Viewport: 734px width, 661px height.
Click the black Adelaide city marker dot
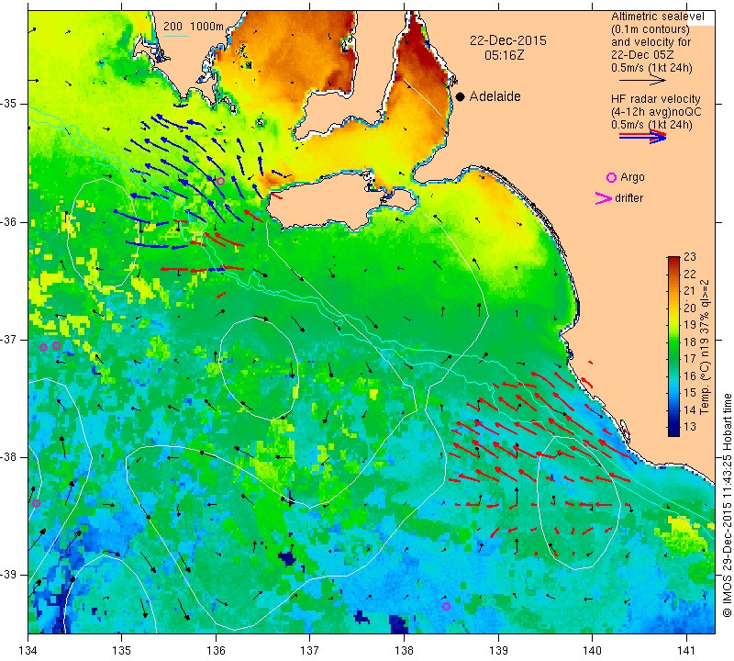pyautogui.click(x=461, y=96)
